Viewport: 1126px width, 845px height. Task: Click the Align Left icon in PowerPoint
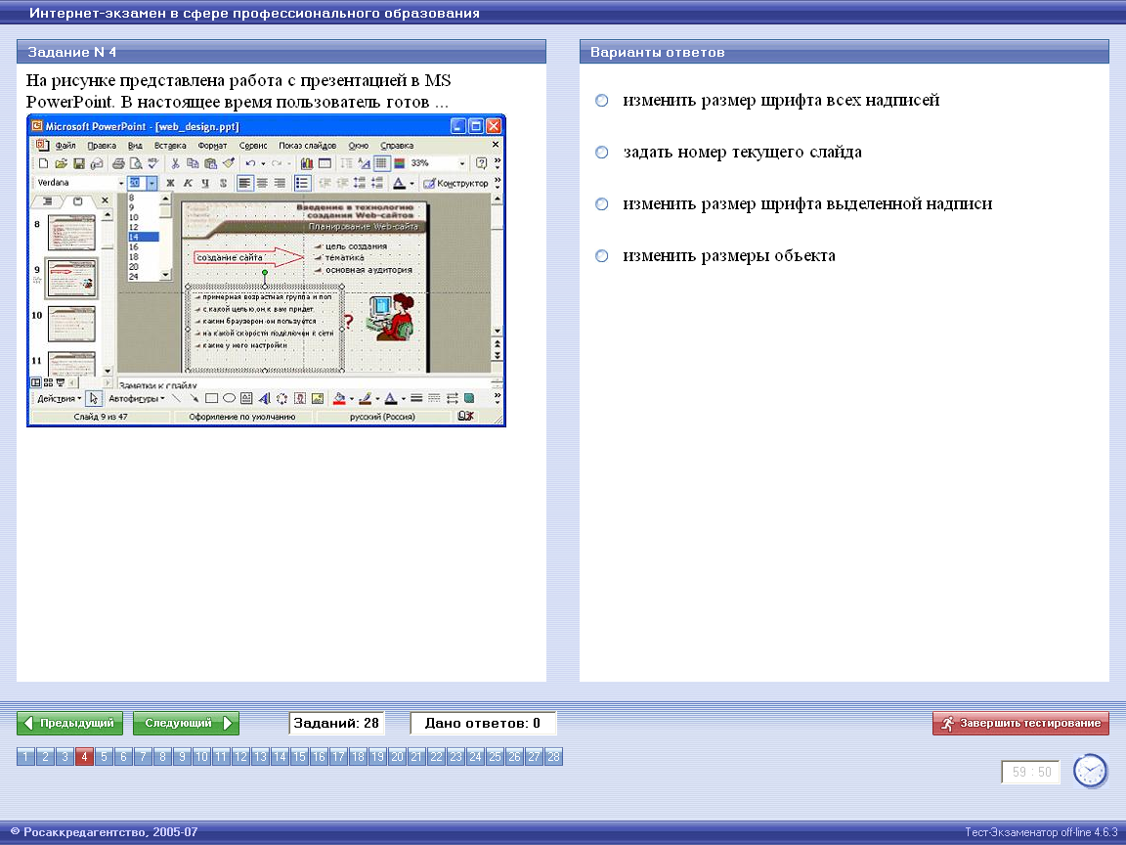click(x=245, y=183)
